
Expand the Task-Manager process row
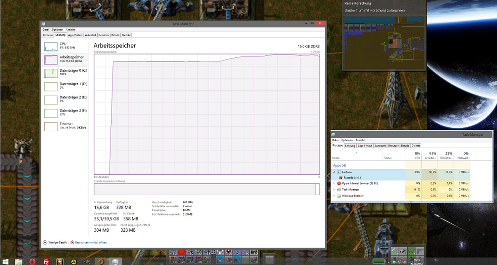coord(334,190)
